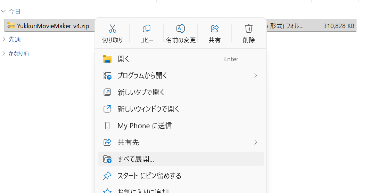Select 新しいタブで開く menu entry
The width and height of the screenshot is (371, 193).
point(141,92)
